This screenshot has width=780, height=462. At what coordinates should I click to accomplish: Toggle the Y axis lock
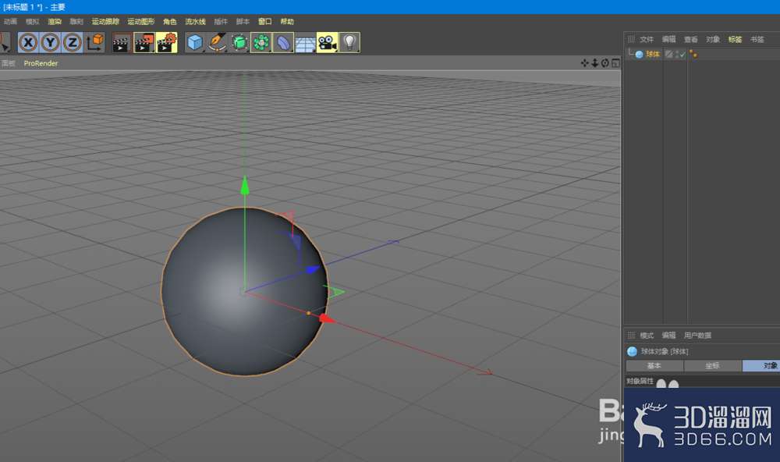(50, 43)
